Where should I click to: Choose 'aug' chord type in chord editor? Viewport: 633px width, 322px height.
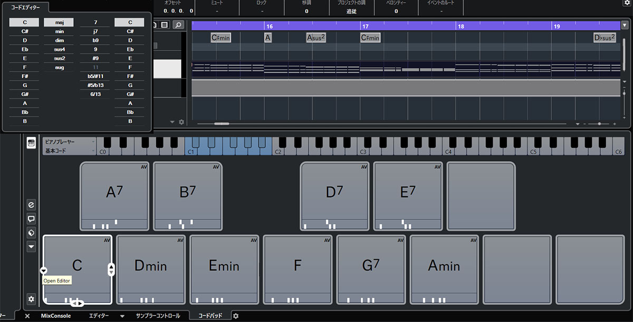[60, 67]
